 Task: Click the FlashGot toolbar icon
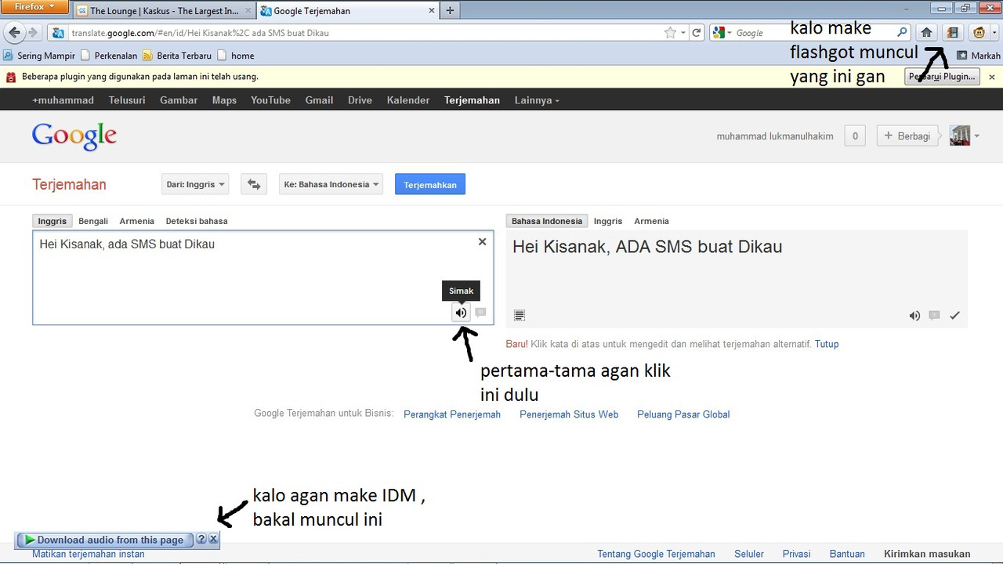coord(953,33)
